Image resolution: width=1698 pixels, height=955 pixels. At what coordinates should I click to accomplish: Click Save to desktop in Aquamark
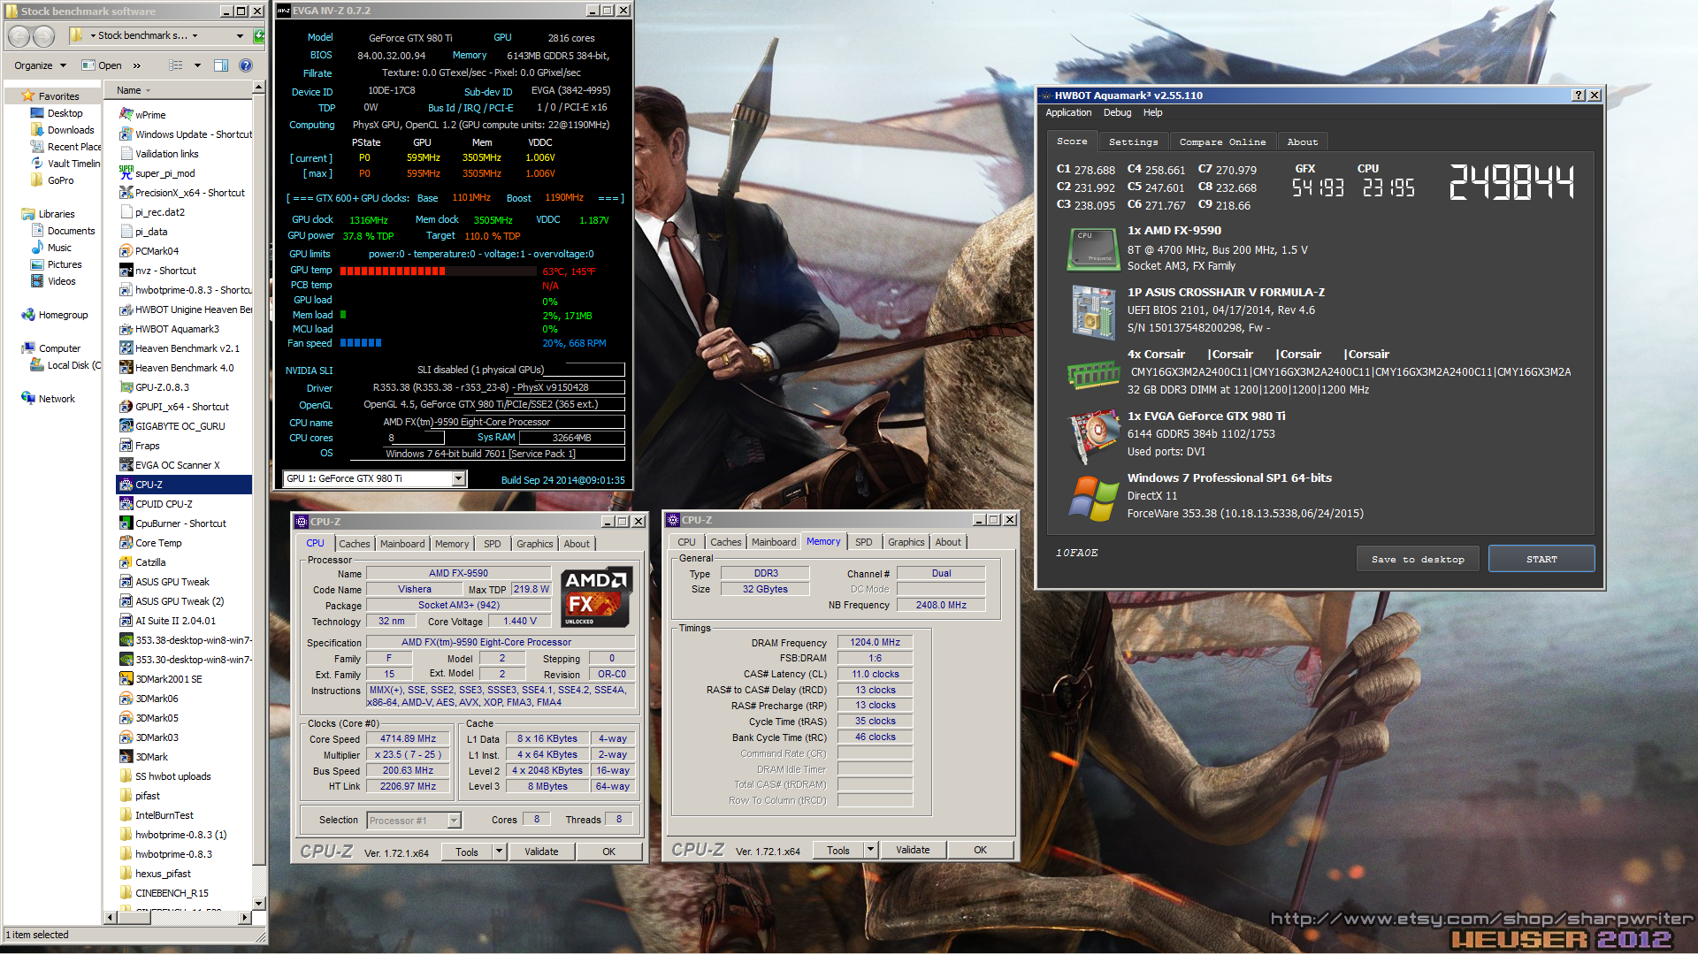click(1418, 559)
